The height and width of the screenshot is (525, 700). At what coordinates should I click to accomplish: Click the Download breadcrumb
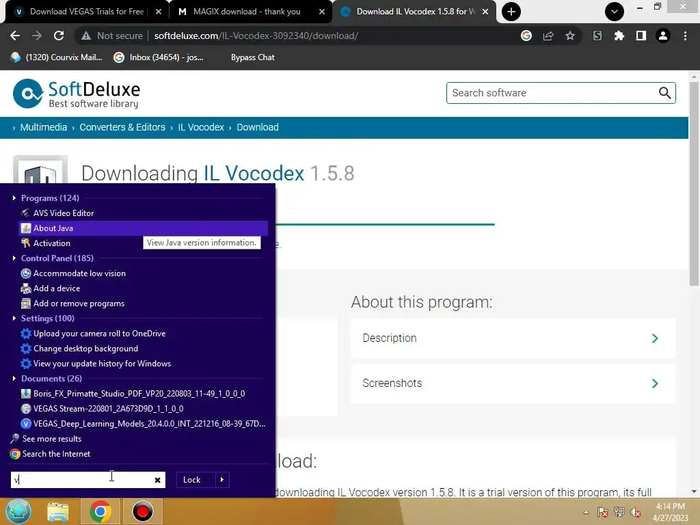click(258, 127)
